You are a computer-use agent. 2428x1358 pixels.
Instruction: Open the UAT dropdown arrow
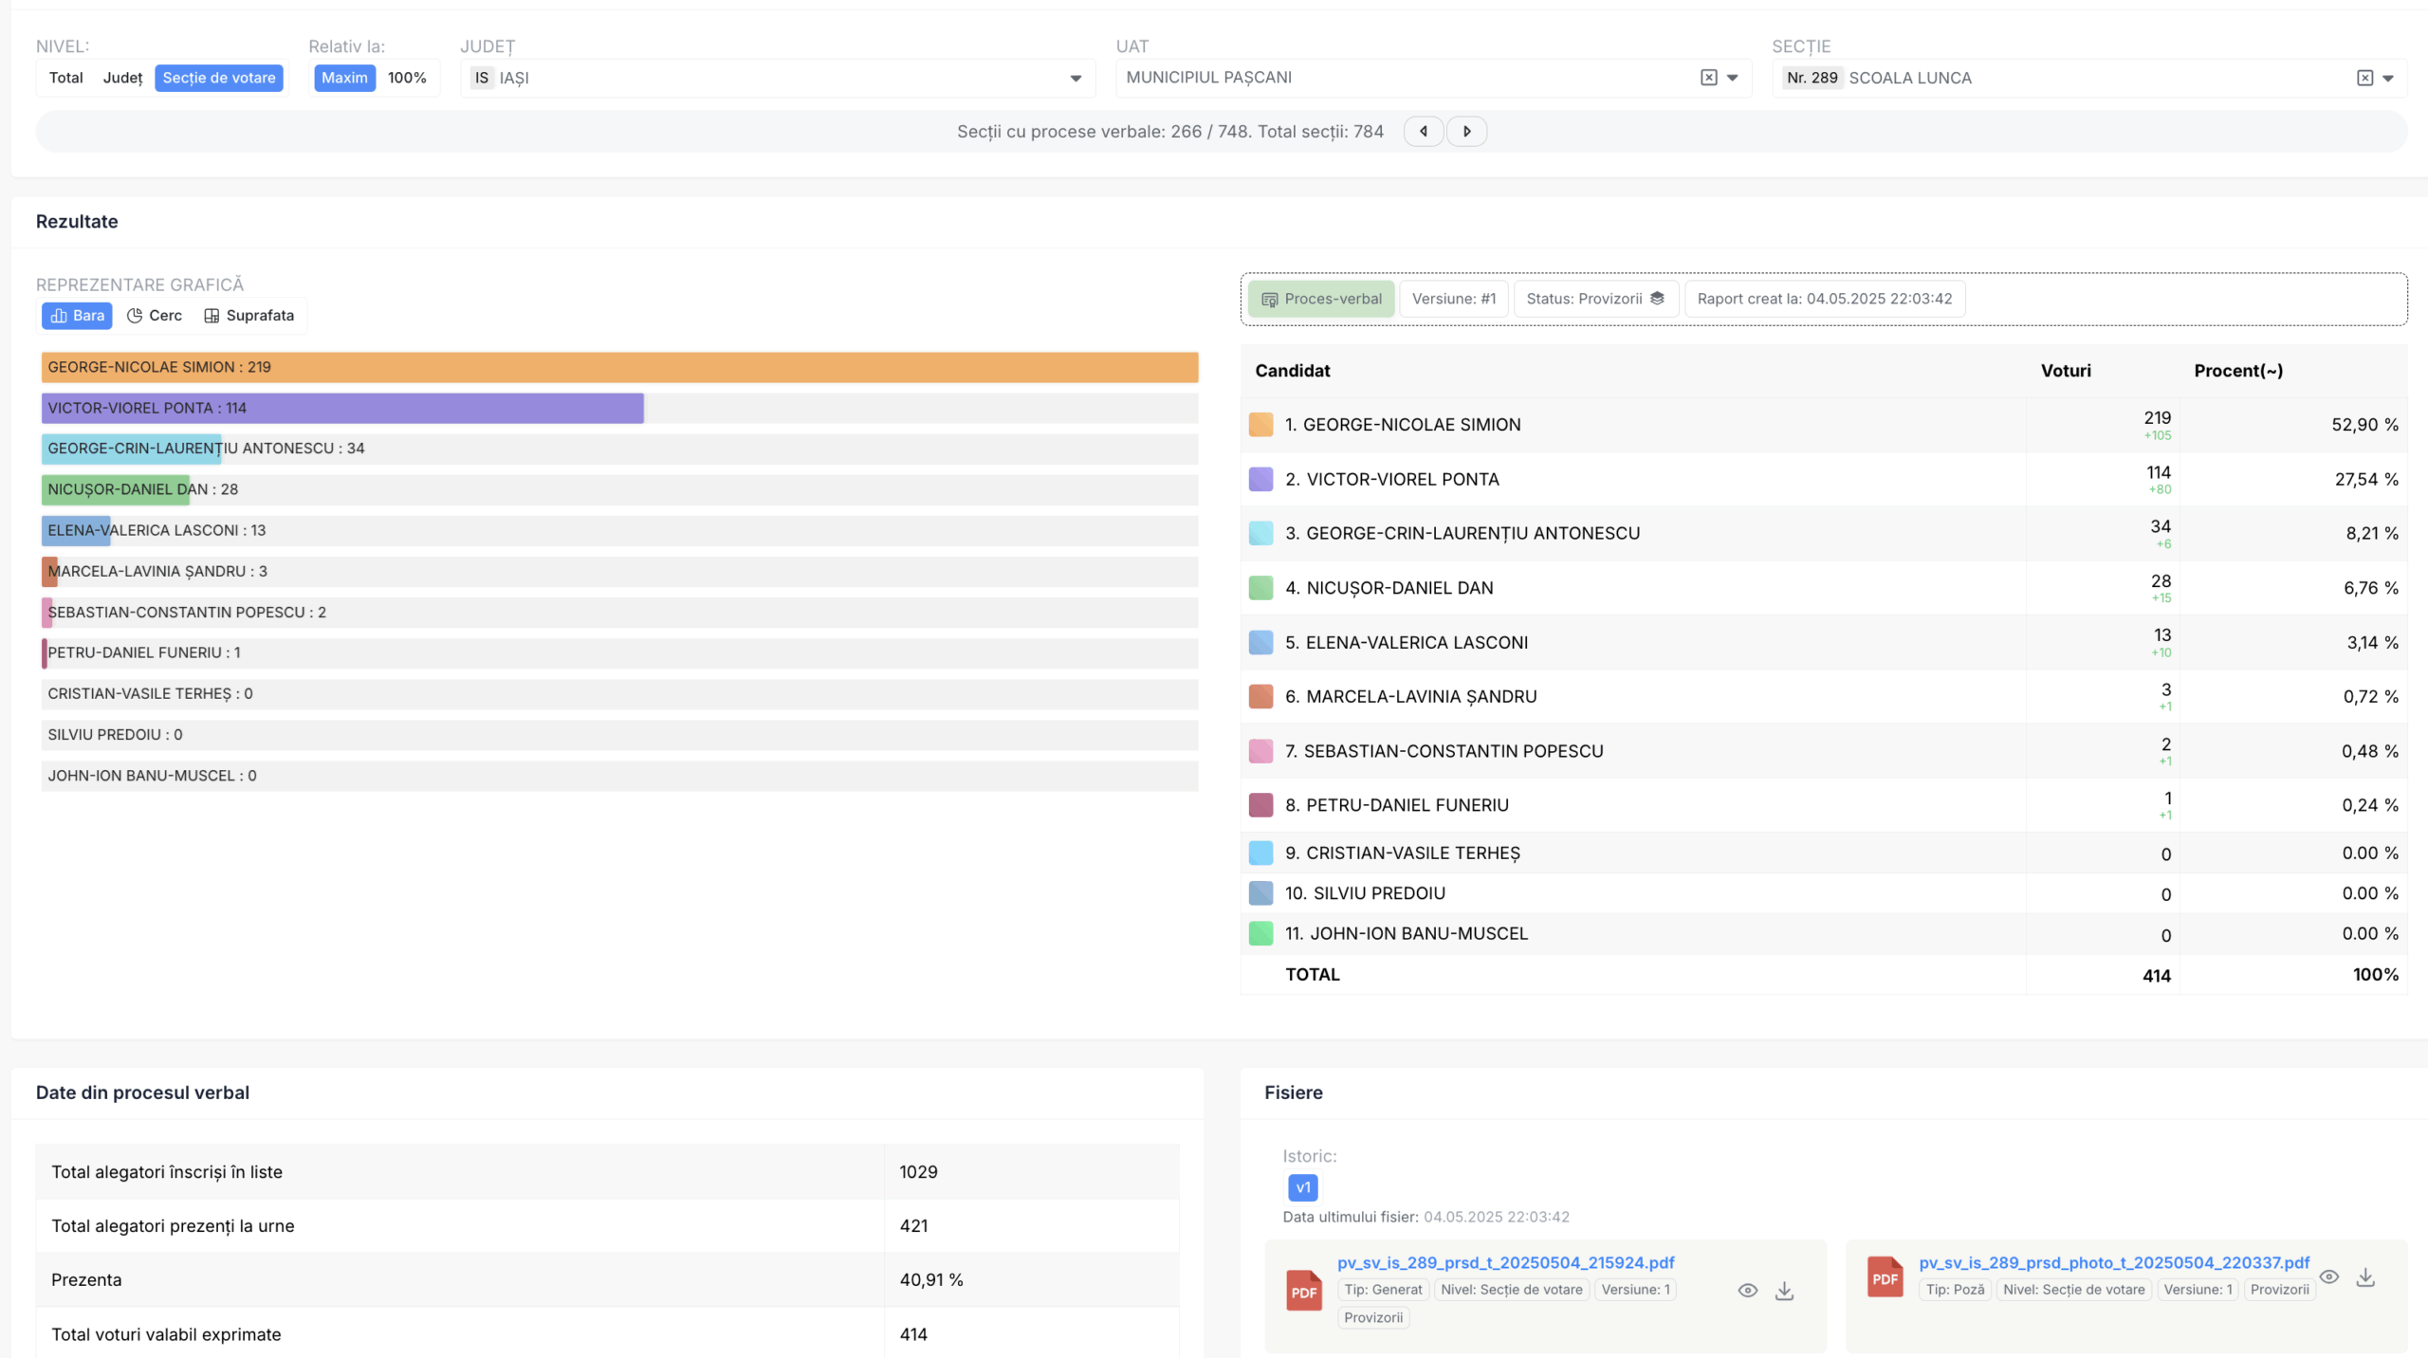coord(1733,78)
